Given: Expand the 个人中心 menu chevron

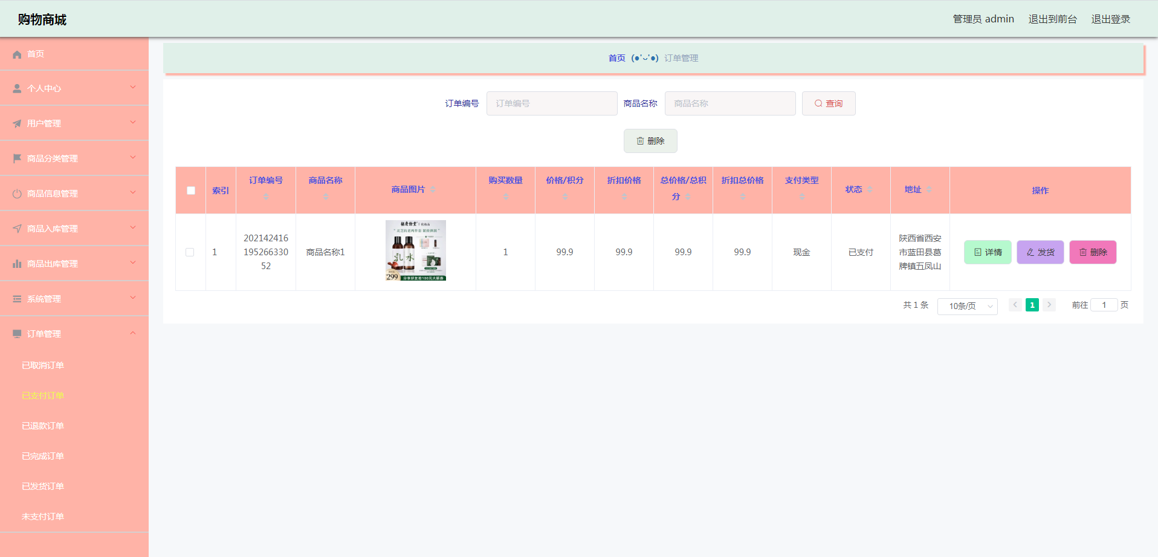Looking at the screenshot, I should pos(133,88).
